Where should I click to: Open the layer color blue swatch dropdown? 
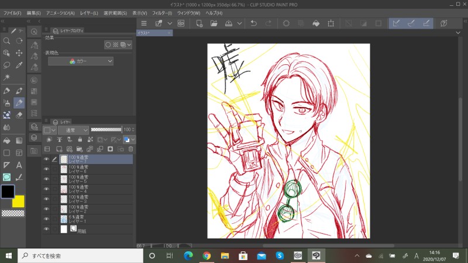(x=129, y=139)
